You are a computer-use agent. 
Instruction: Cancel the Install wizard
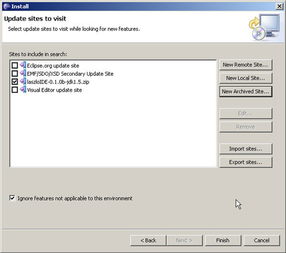[x=262, y=240]
